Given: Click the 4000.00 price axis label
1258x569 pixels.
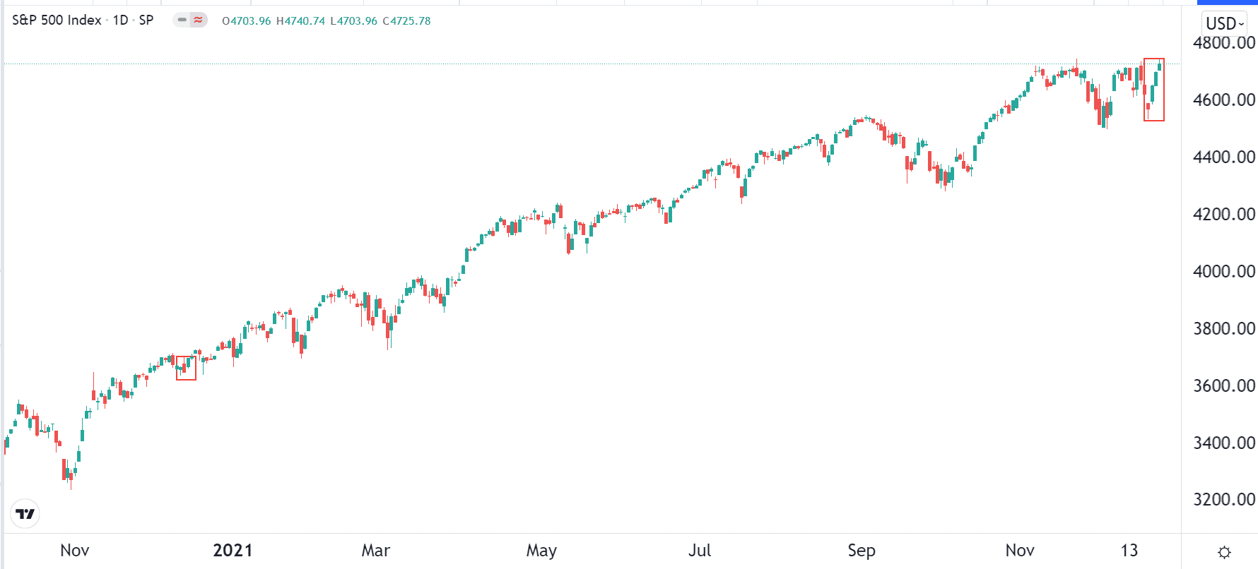Looking at the screenshot, I should coord(1224,272).
